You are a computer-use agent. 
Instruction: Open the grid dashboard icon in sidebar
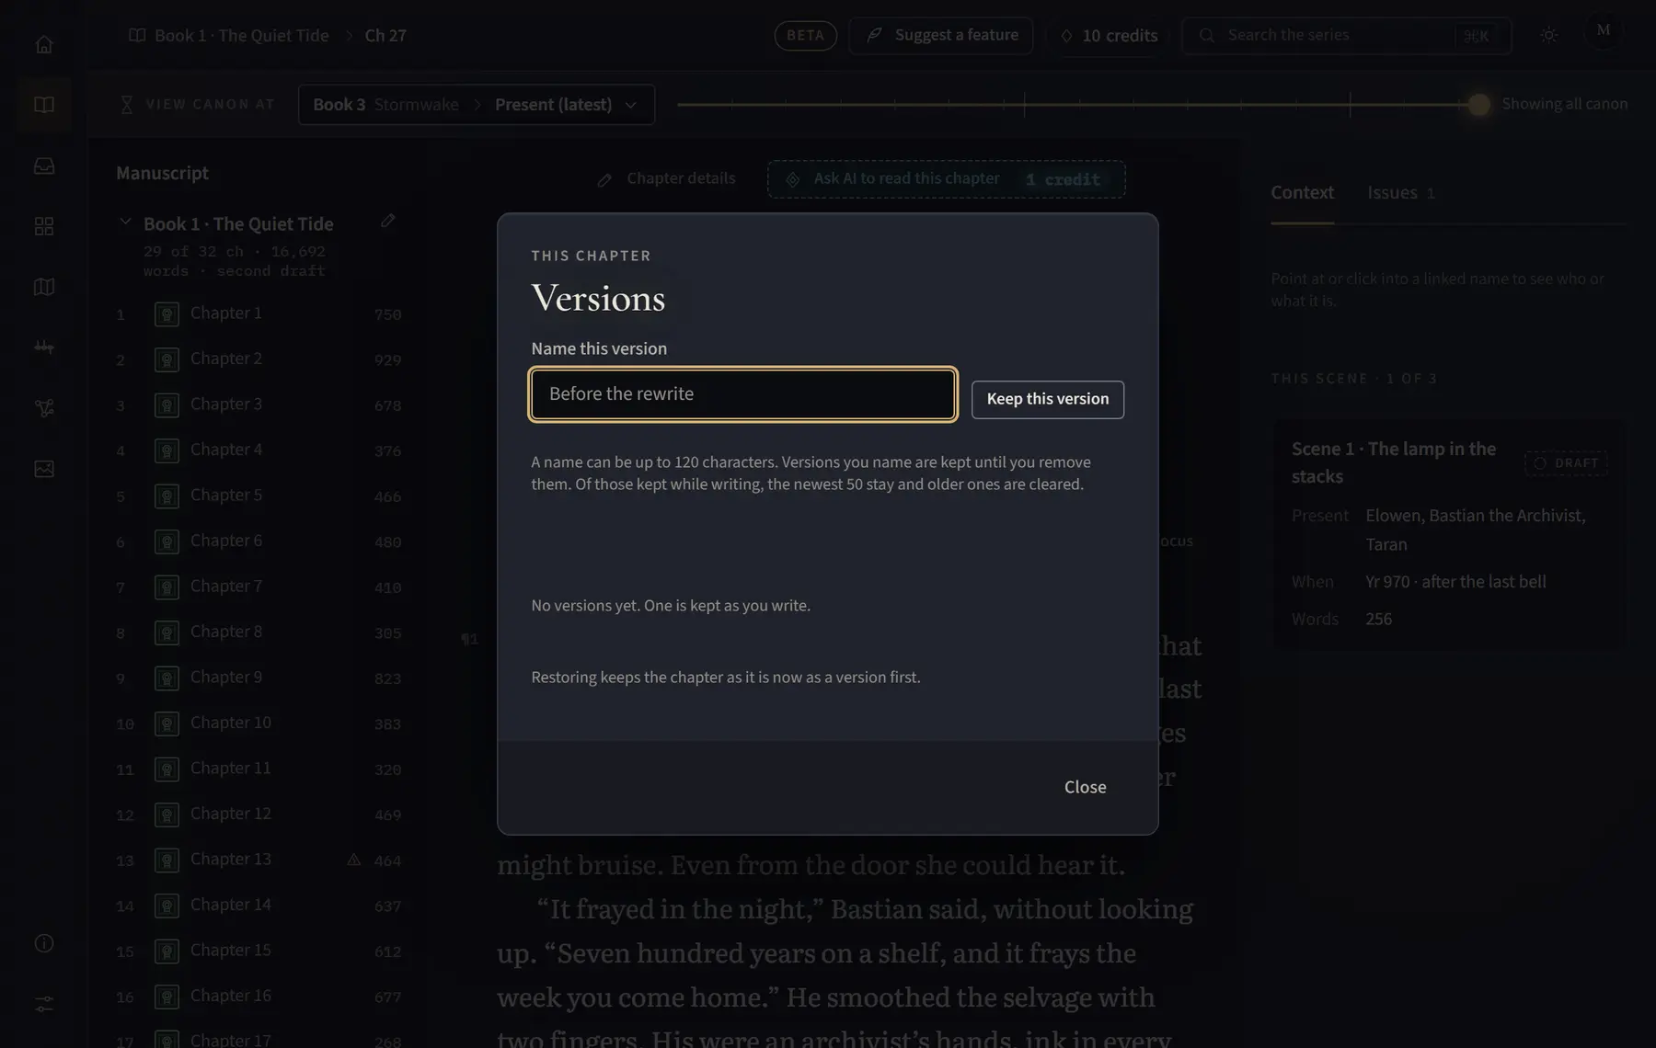pos(44,226)
